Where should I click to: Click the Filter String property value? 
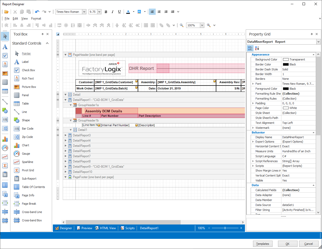pos(298,210)
